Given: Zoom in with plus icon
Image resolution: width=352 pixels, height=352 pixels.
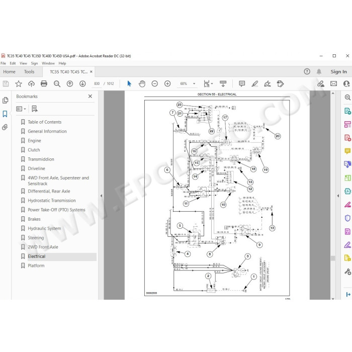Looking at the screenshot, I should tap(167, 84).
